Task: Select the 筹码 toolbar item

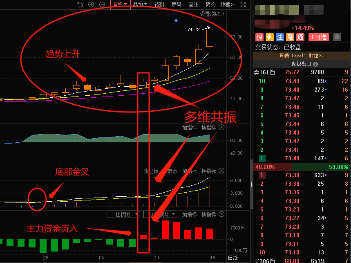Action: [x=176, y=4]
